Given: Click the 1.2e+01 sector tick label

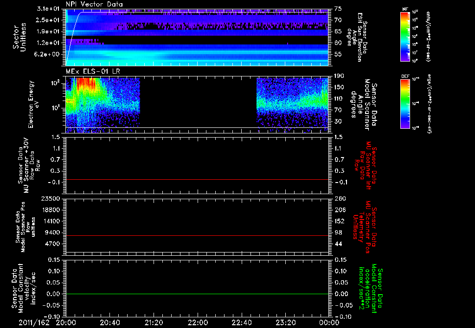Looking at the screenshot, I should click(x=49, y=43).
